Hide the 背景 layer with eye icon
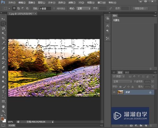Screen dimensions: 158x128 (x=114, y=92)
